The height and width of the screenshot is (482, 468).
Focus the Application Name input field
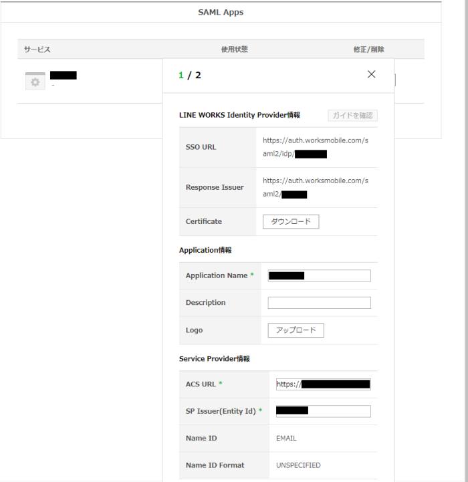319,275
